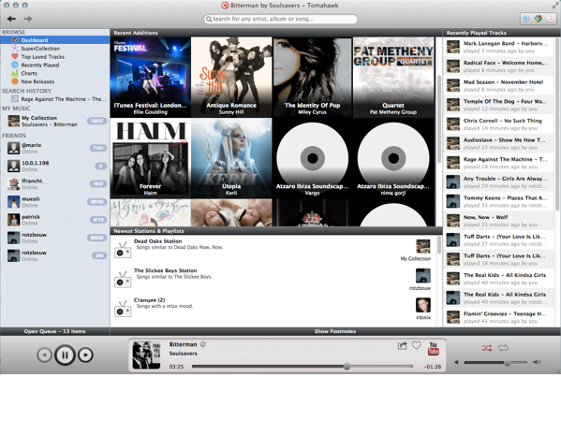Toggle shuffle mode icon
561x421 pixels.
click(x=487, y=348)
